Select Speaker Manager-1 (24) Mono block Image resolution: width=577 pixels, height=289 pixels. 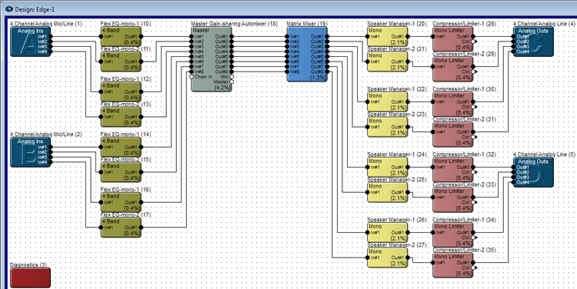[388, 168]
